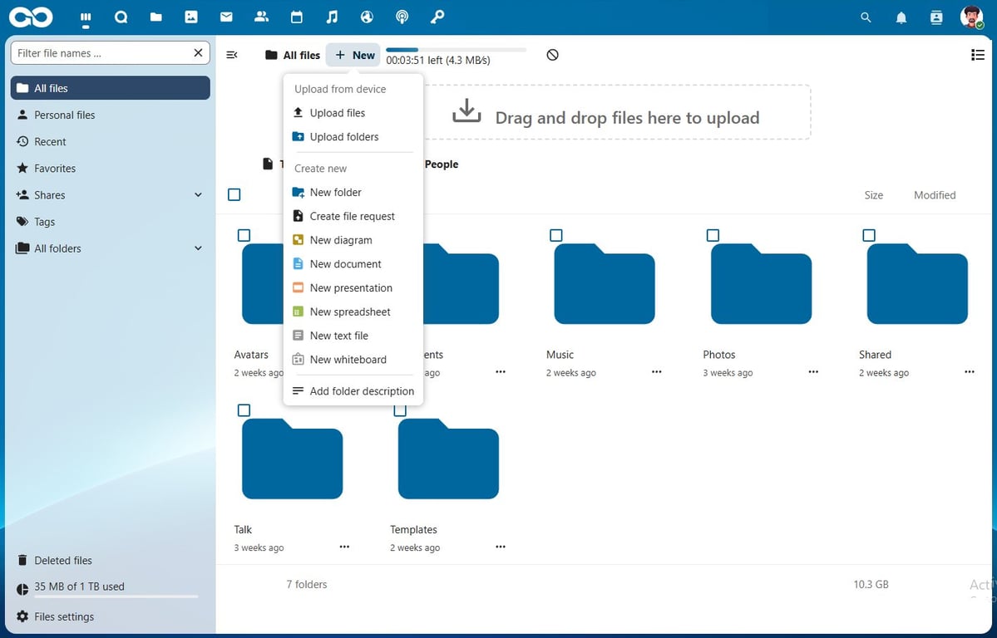The image size is (997, 638).
Task: Clear the file name filter
Action: click(199, 52)
